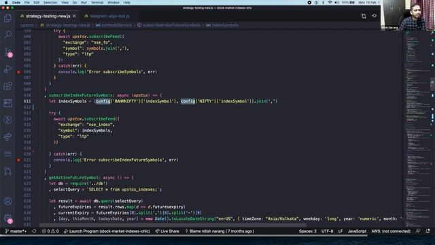Click the feedback icon in status bar

(418, 231)
